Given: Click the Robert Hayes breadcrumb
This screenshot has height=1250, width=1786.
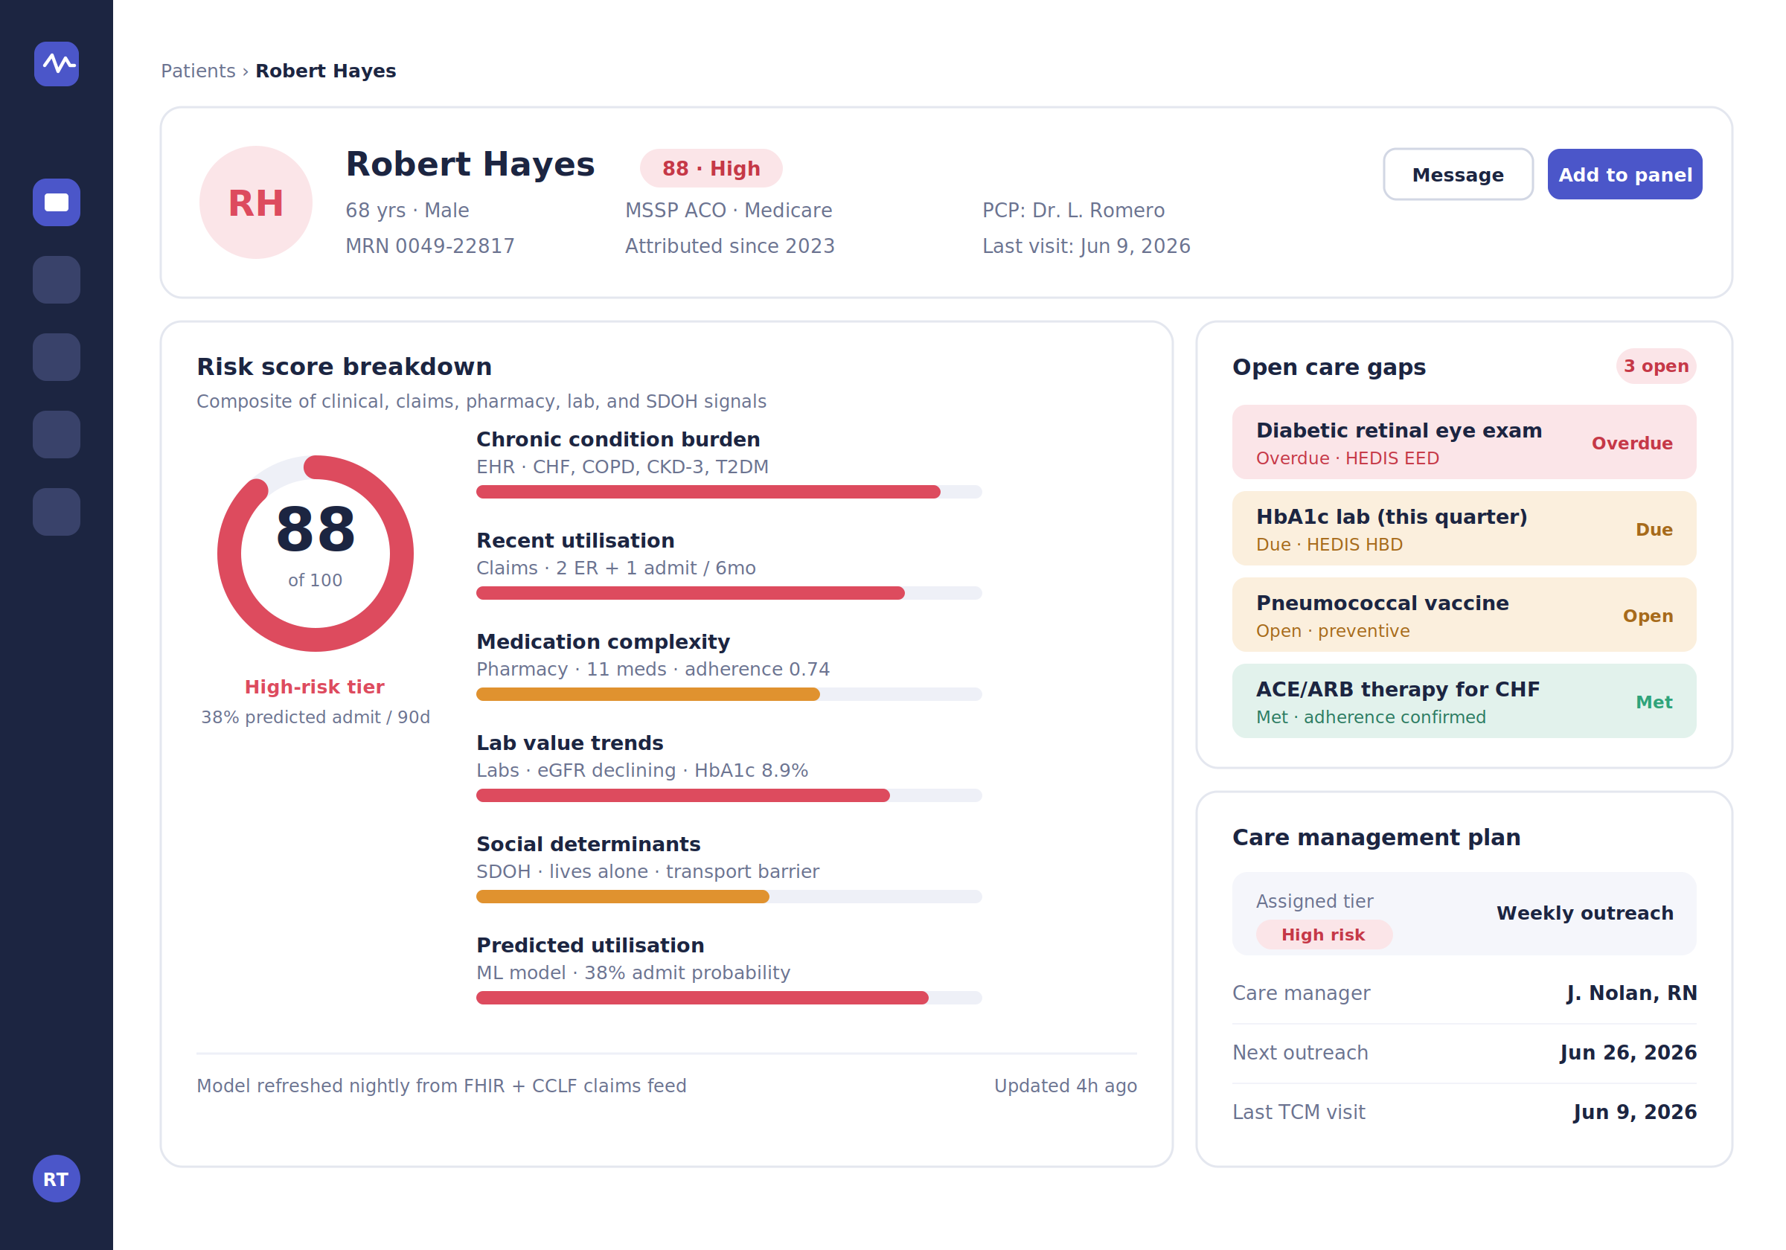Looking at the screenshot, I should coord(326,71).
